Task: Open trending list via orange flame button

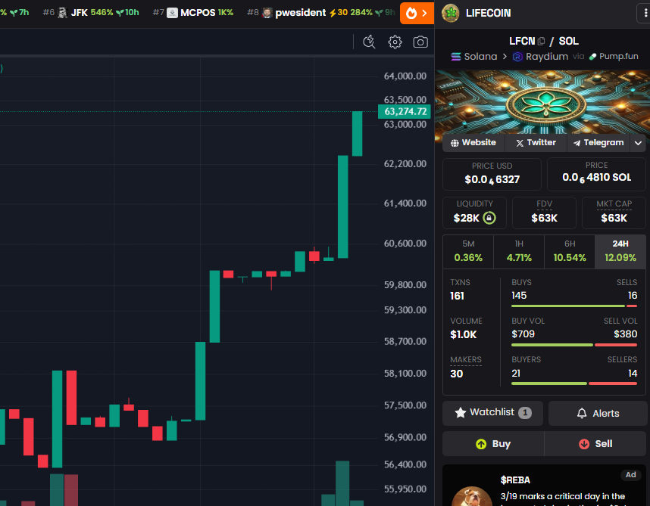Action: [x=417, y=14]
